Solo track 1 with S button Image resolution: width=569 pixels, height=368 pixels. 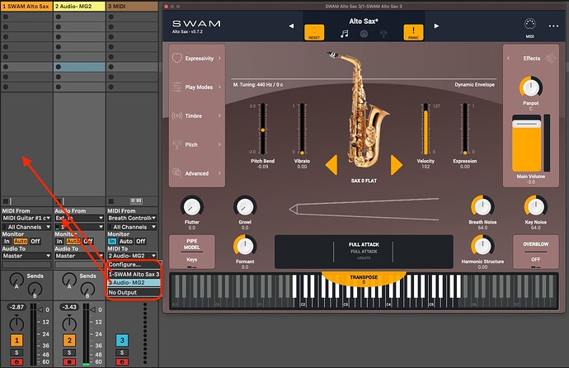pyautogui.click(x=16, y=352)
